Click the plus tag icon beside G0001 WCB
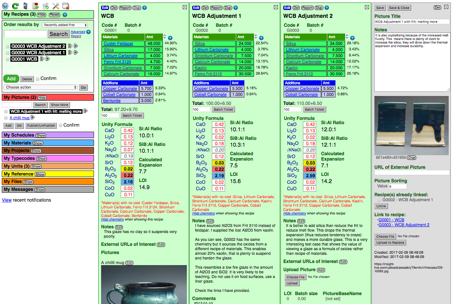The height and width of the screenshot is (304, 453). (48, 59)
